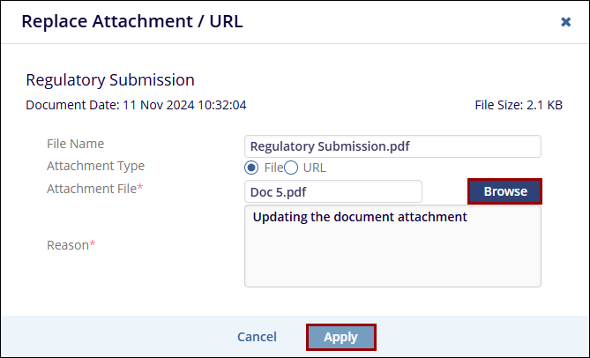Close the Replace Attachment dialog
590x358 pixels.
coord(565,22)
